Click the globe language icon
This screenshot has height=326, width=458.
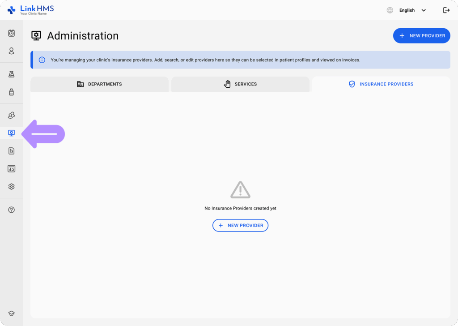coord(390,10)
